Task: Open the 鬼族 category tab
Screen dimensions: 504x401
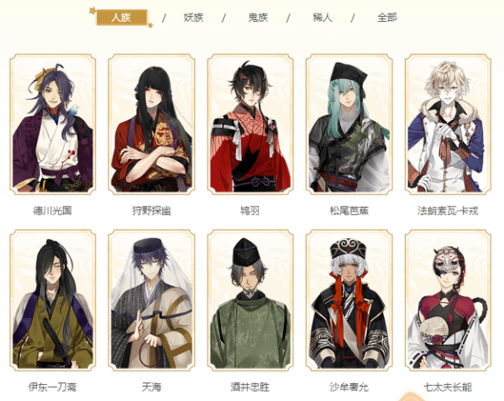Action: point(258,18)
